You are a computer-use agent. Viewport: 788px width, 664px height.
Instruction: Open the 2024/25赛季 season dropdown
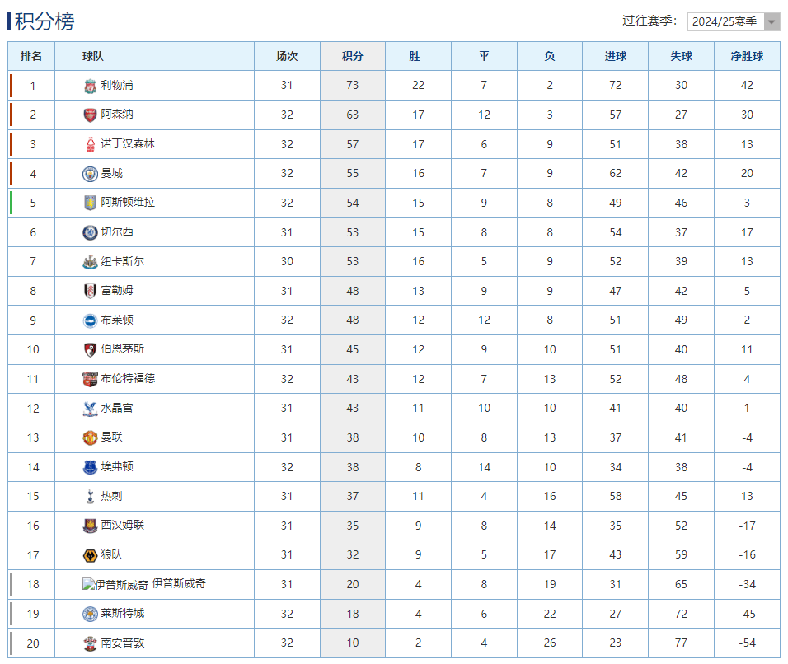[x=733, y=22]
